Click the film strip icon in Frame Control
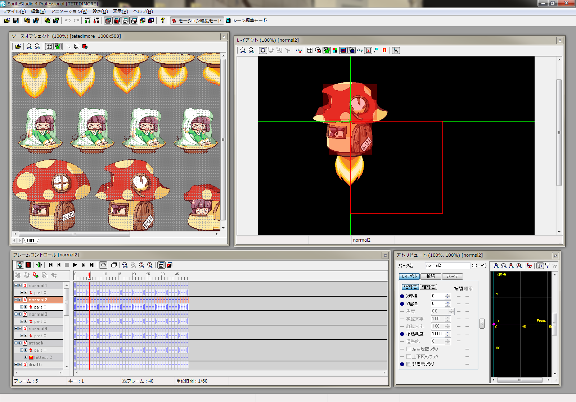The image size is (576, 402). [28, 265]
